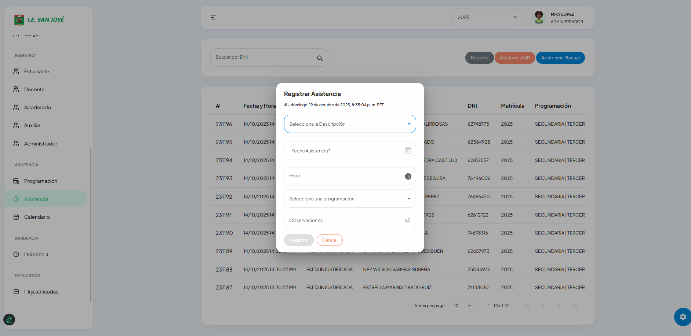Screen dimensions: 691x336
Task: Go to Calendario in the sidebar
Action: [37, 217]
